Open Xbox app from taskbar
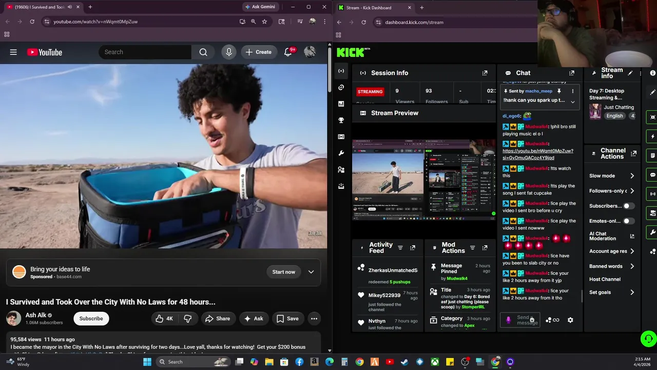Image resolution: width=657 pixels, height=370 pixels. [435, 362]
